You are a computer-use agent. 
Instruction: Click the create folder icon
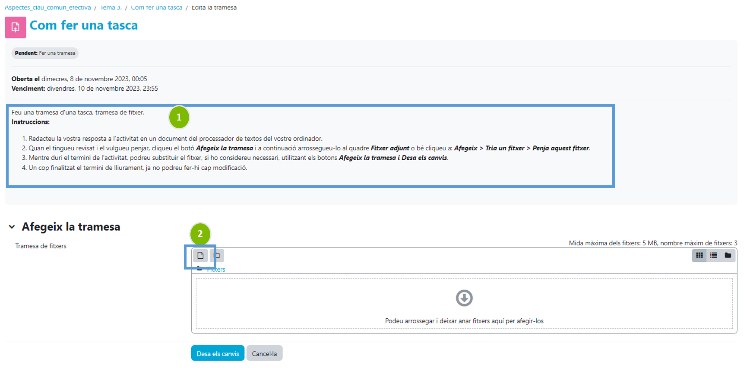tap(217, 256)
